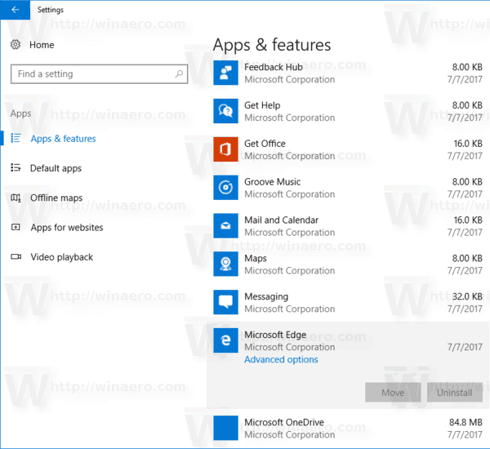Click the Messaging app icon
Image resolution: width=490 pixels, height=449 pixels.
click(x=225, y=302)
